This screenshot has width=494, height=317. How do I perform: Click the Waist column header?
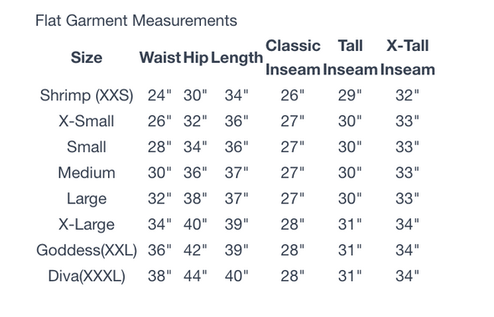coord(160,58)
